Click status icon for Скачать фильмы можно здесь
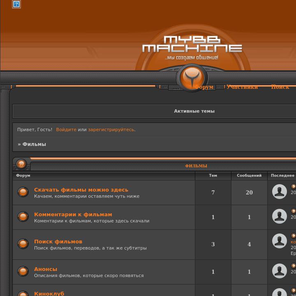296x296 pixels. pos(23,192)
